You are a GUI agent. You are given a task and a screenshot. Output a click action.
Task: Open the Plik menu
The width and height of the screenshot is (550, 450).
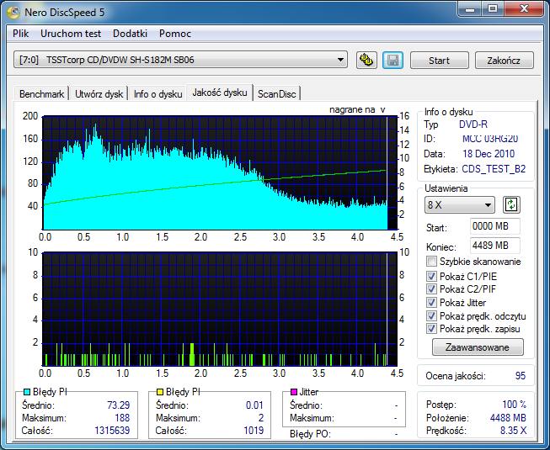21,34
